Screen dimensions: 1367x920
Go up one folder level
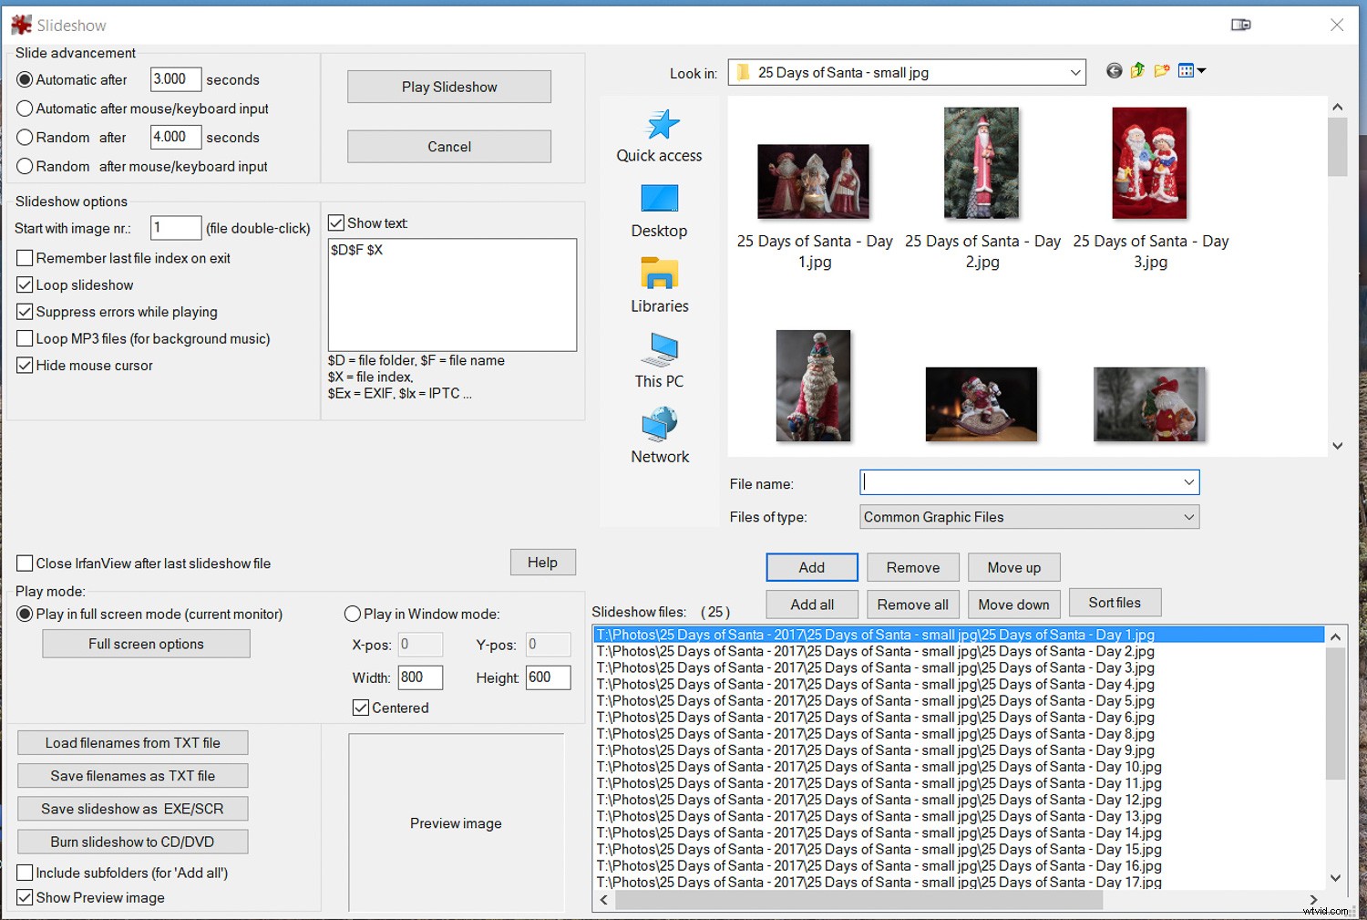1136,70
